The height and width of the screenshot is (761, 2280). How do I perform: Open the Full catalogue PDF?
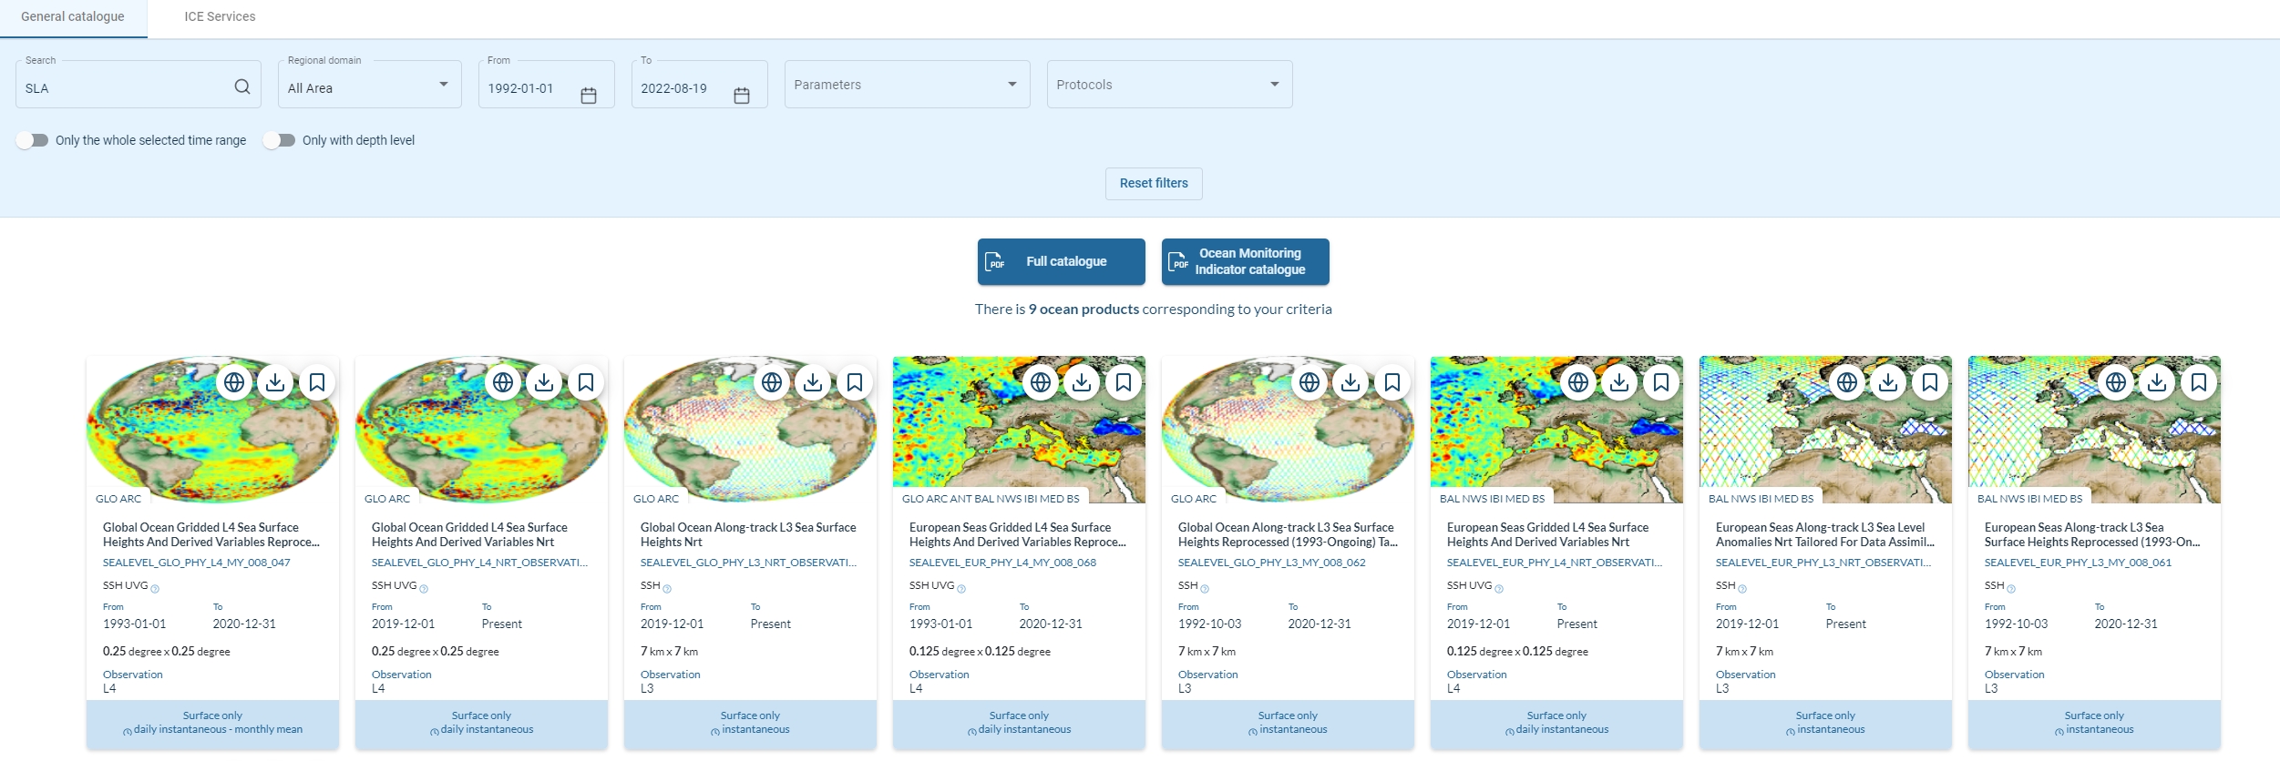click(x=1062, y=261)
